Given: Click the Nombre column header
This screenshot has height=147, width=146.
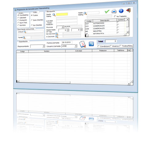Looking at the screenshot, I should click(x=47, y=51).
